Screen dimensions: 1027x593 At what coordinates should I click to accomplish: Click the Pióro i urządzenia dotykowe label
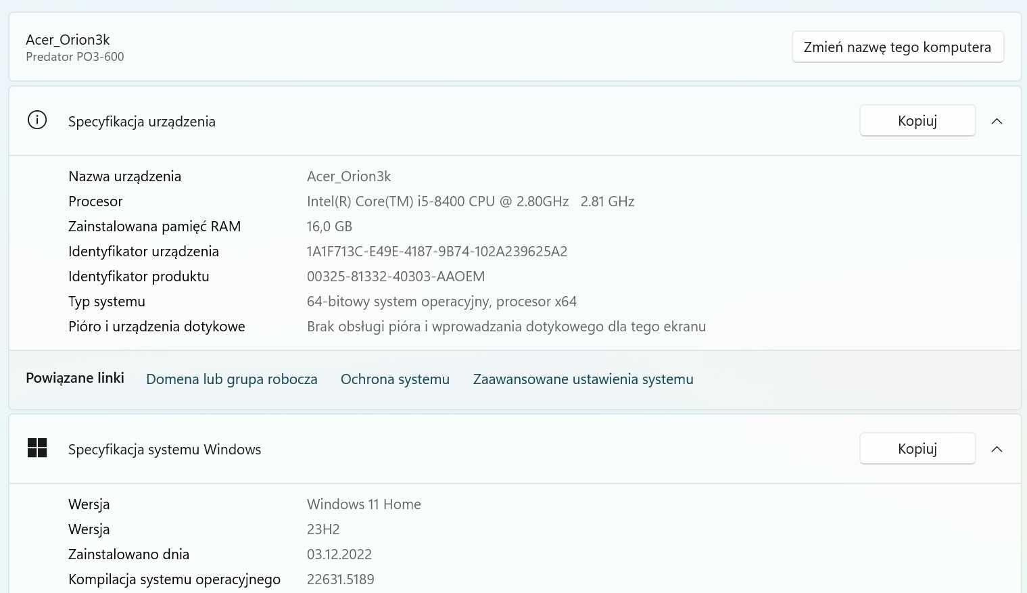pyautogui.click(x=157, y=327)
